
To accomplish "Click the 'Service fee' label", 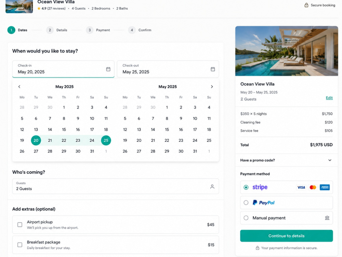I will pyautogui.click(x=249, y=131).
